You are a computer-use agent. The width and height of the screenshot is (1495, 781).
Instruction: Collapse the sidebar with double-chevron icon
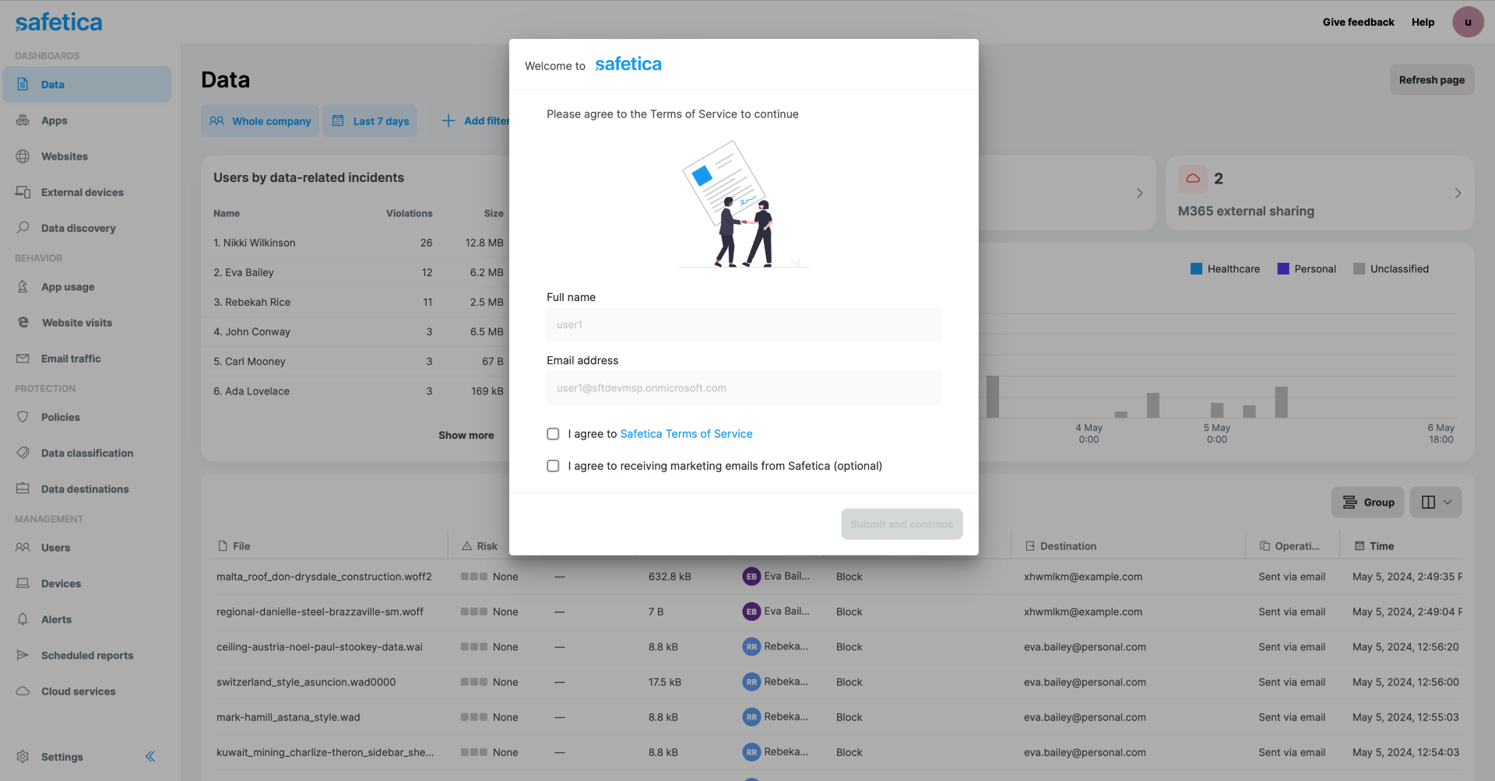coord(150,756)
